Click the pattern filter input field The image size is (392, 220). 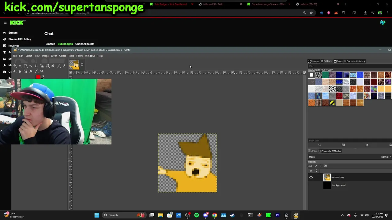point(349,66)
